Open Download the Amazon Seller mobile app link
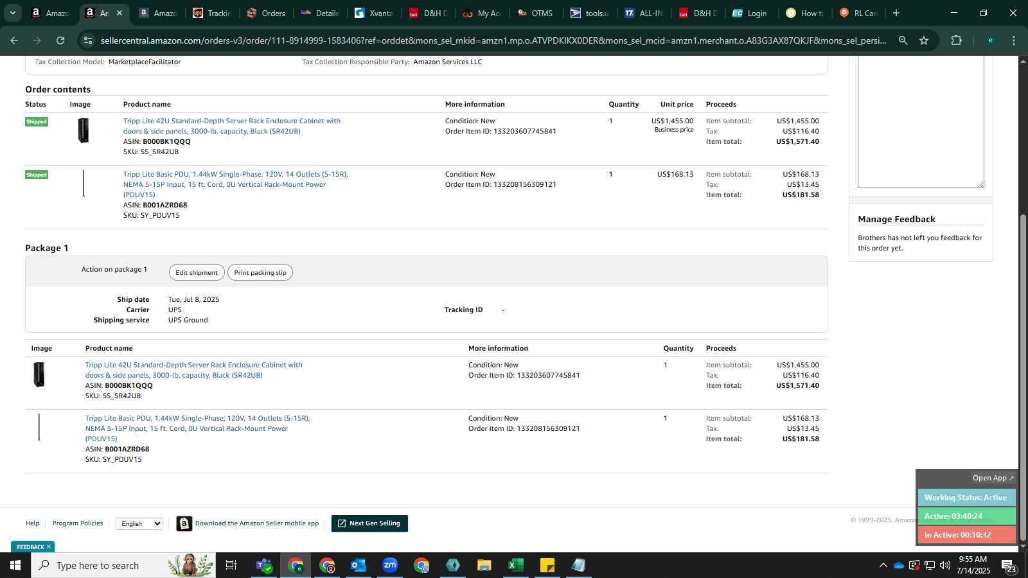Screen dimensions: 1028x578 [x=257, y=523]
